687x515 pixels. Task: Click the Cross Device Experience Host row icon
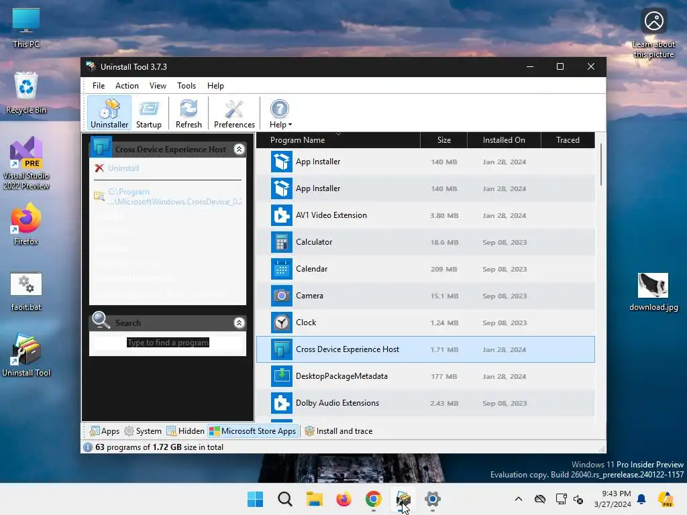pyautogui.click(x=281, y=349)
